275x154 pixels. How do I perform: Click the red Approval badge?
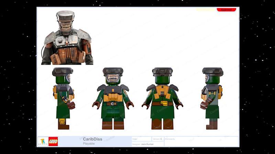tap(227, 10)
